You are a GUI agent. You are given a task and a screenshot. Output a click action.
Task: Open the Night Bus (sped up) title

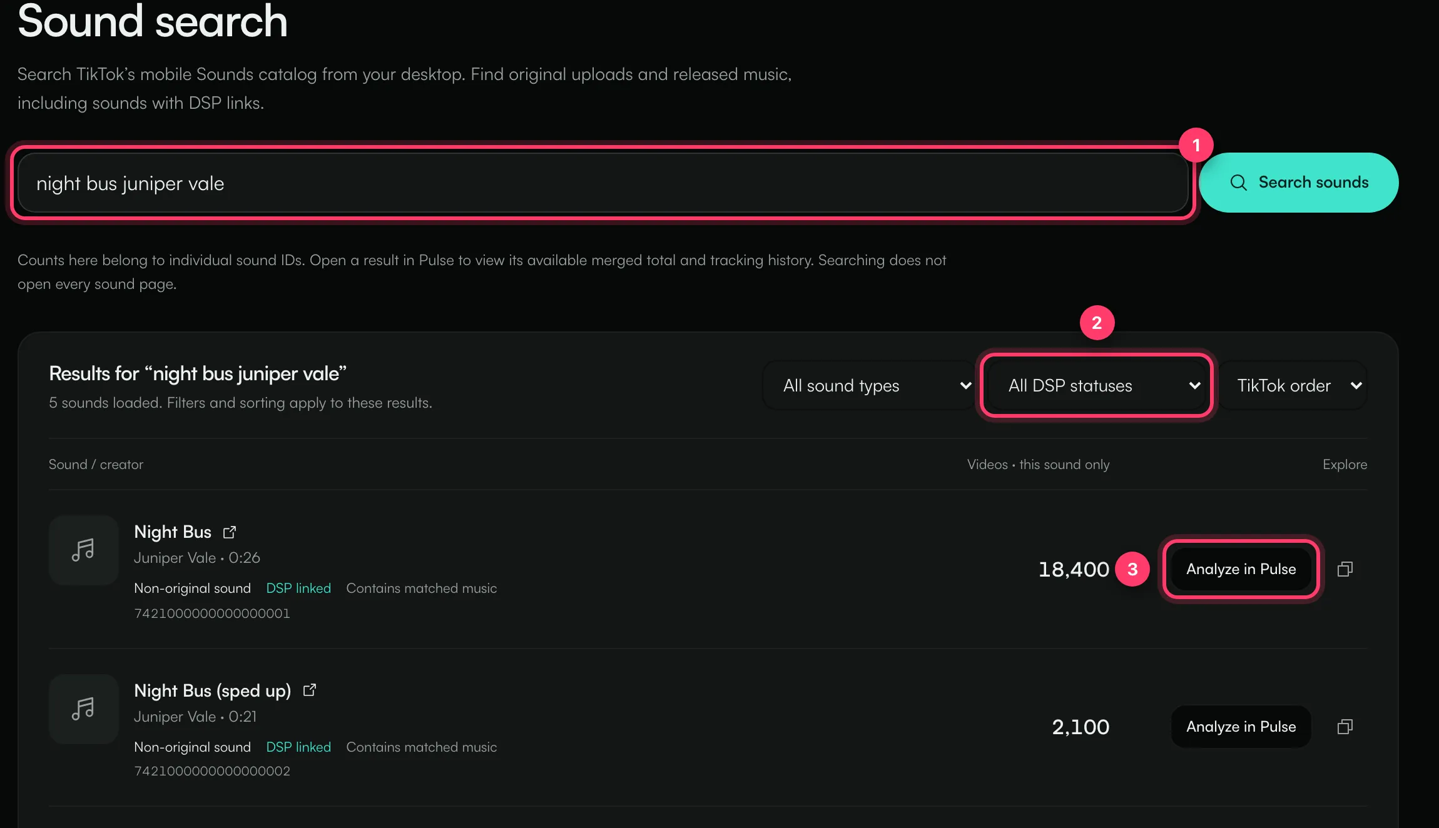[213, 690]
